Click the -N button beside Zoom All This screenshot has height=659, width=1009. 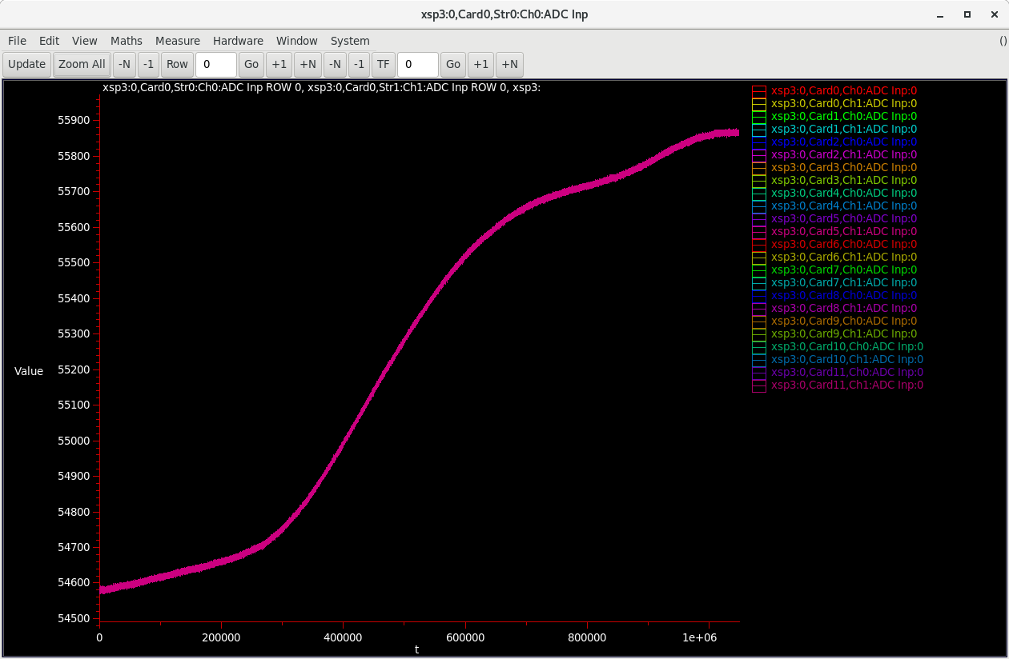pos(124,64)
